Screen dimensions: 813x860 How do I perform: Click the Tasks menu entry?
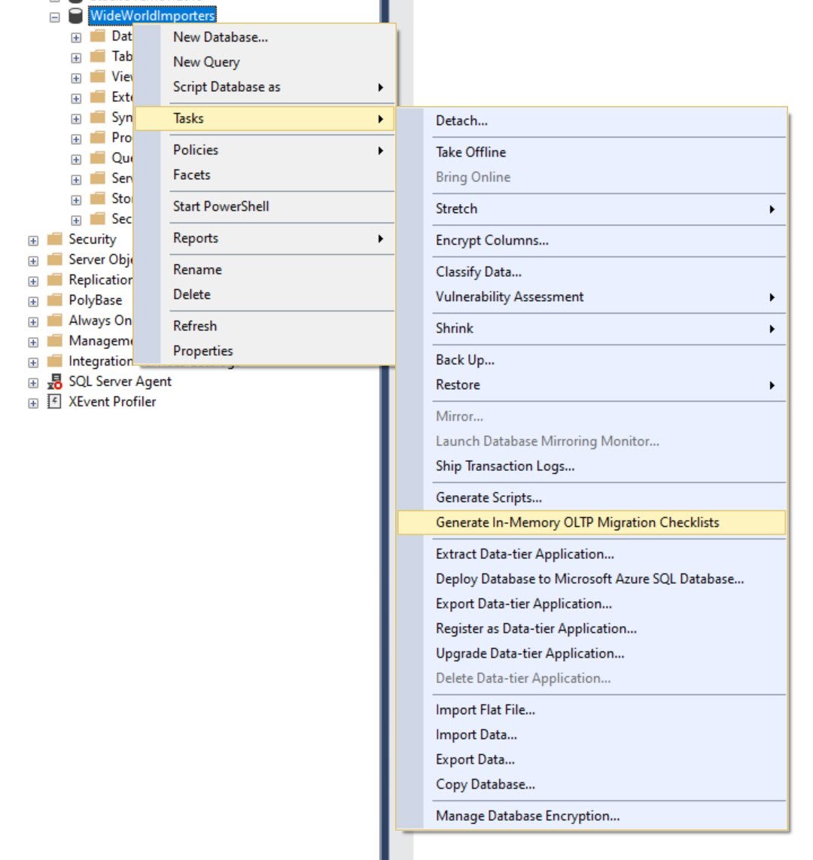pos(264,118)
